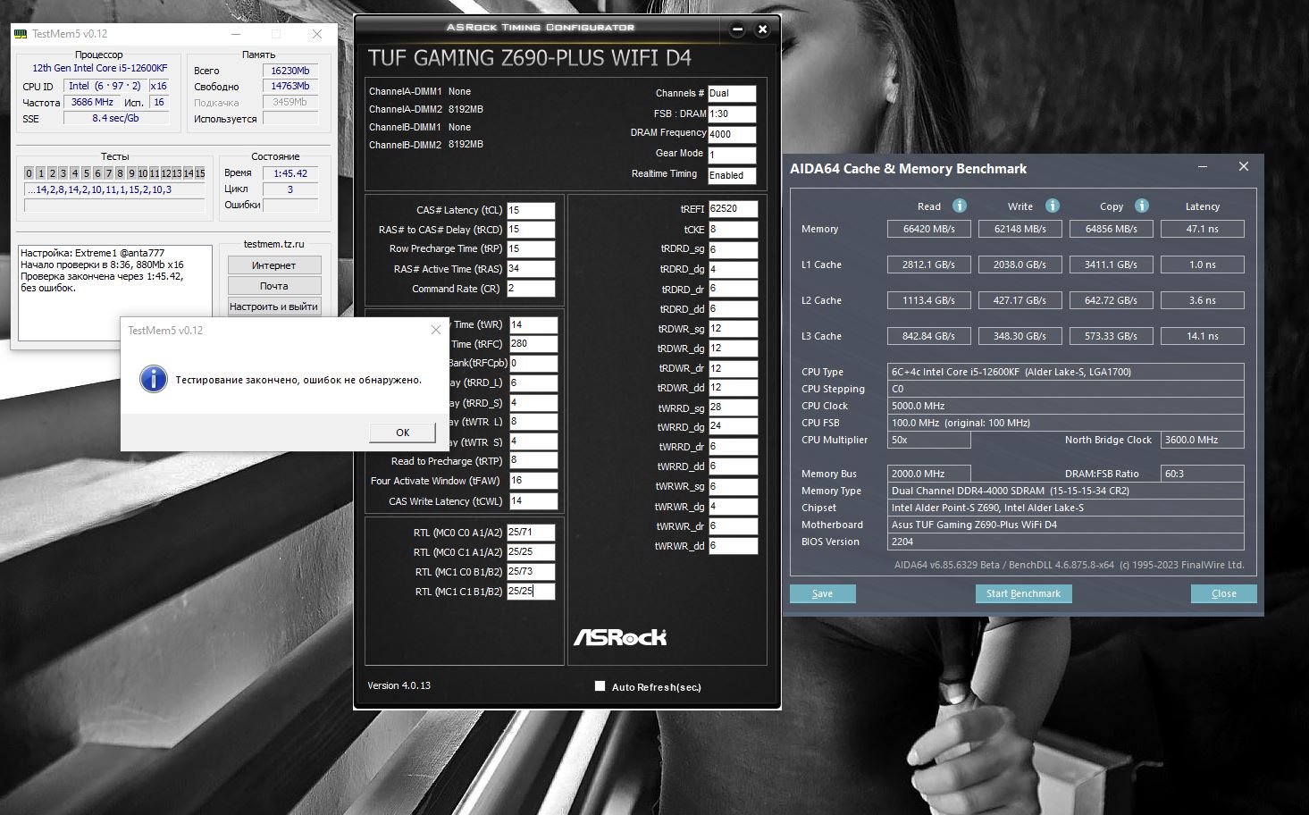Click the DRAM Frequency field
The height and width of the screenshot is (815, 1309).
coord(732,134)
